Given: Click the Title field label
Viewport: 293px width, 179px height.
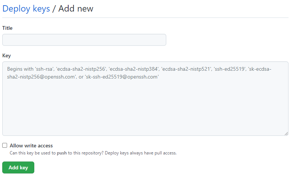Looking at the screenshot, I should [7, 28].
